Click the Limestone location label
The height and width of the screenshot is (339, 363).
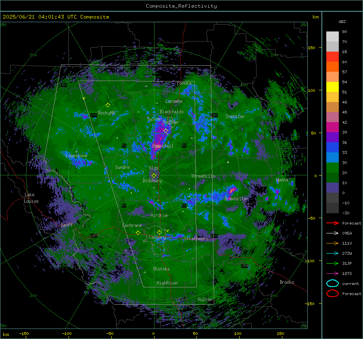click(x=76, y=156)
